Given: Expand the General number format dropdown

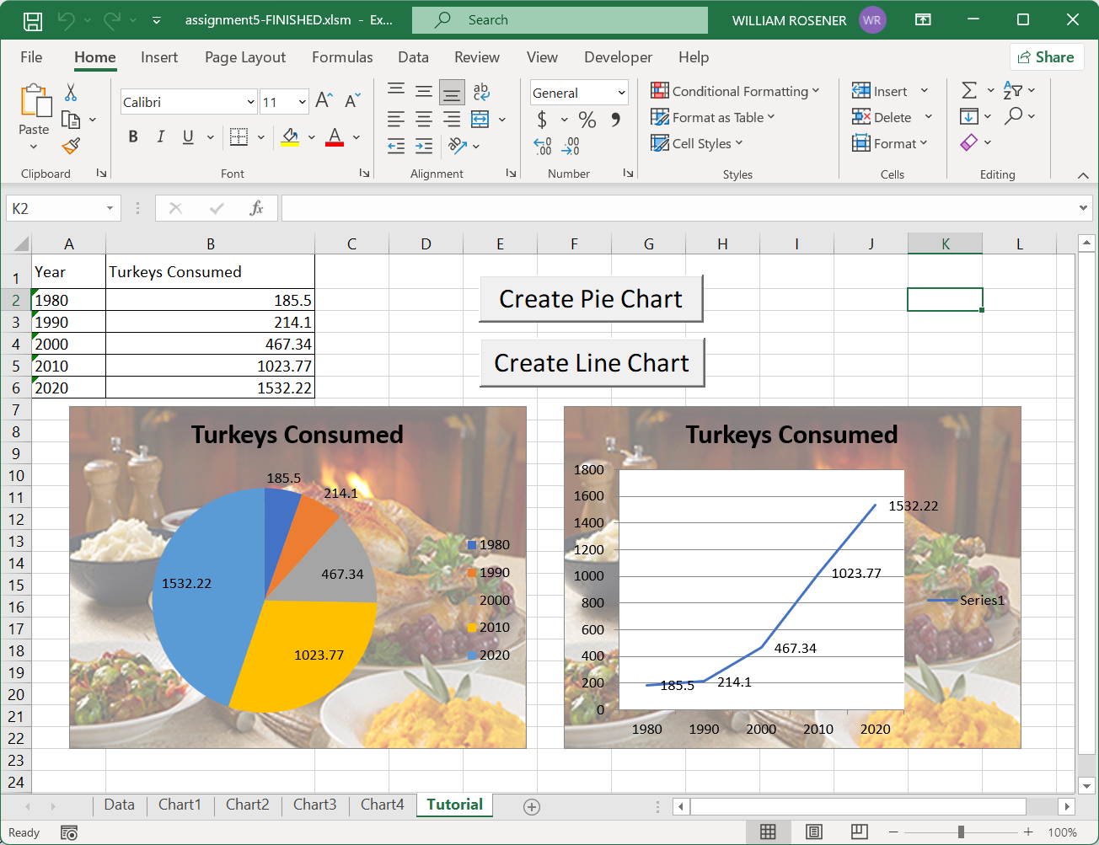Looking at the screenshot, I should [622, 93].
